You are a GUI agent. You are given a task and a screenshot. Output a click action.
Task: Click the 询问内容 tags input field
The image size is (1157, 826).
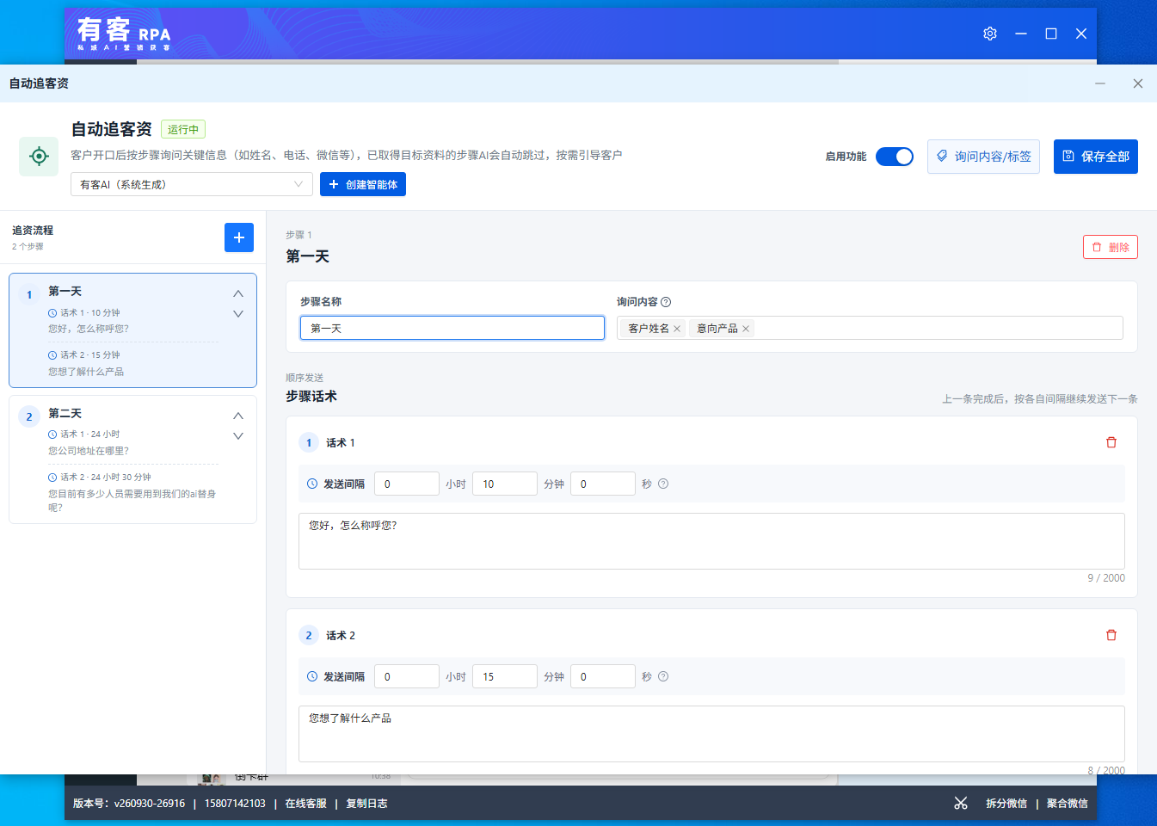(x=870, y=328)
